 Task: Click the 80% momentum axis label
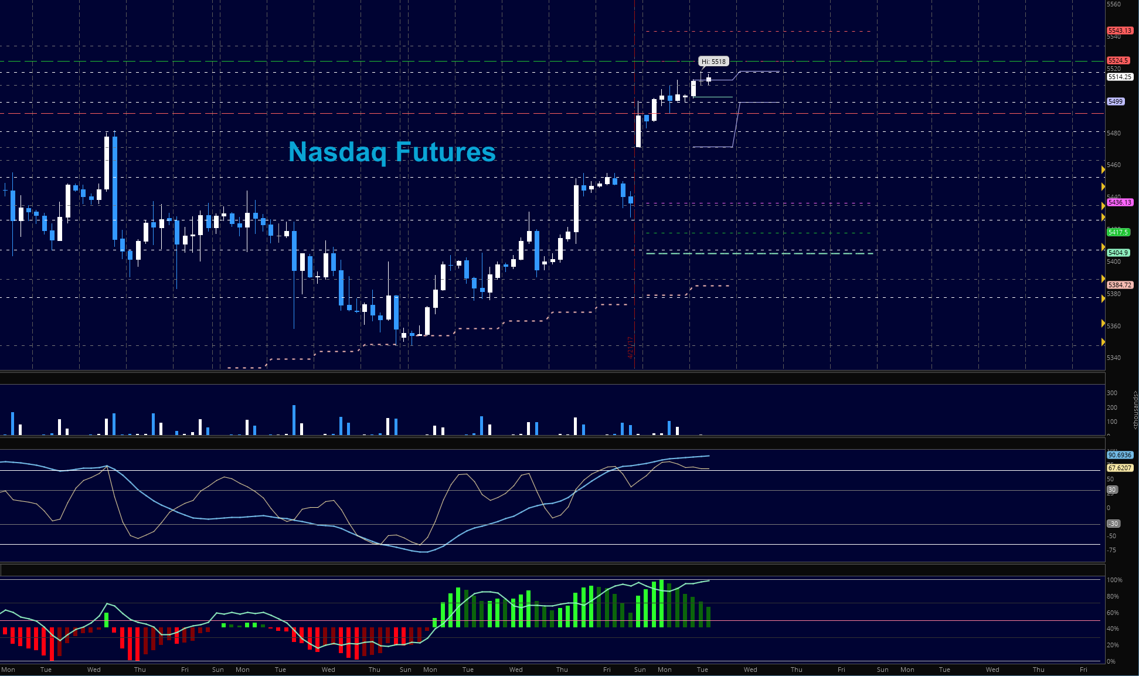[1113, 596]
